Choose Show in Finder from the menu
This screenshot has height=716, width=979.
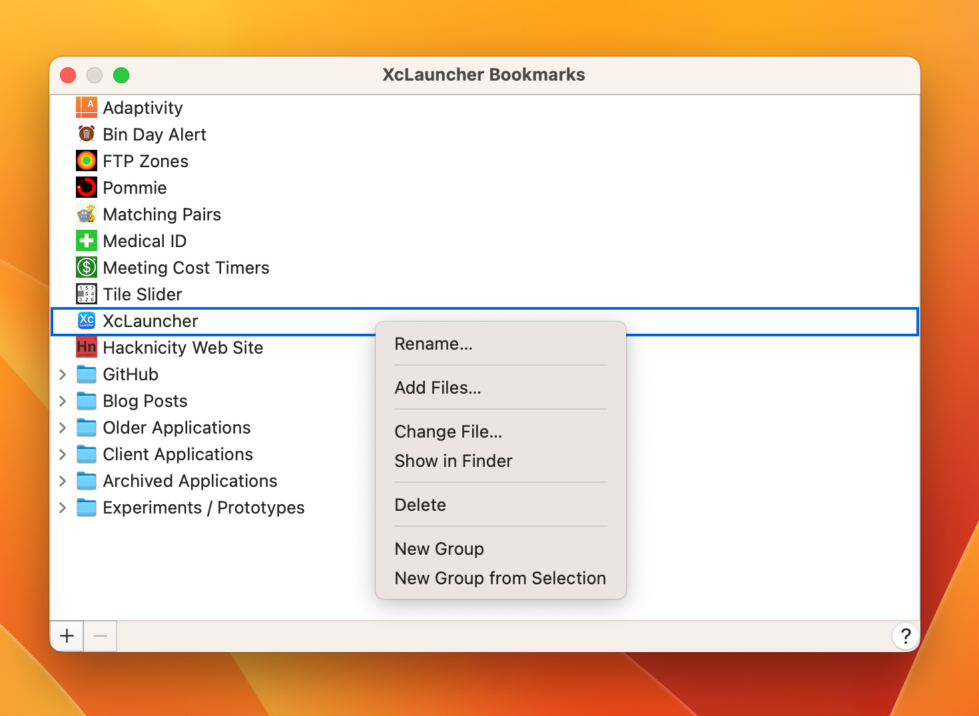[x=454, y=461]
